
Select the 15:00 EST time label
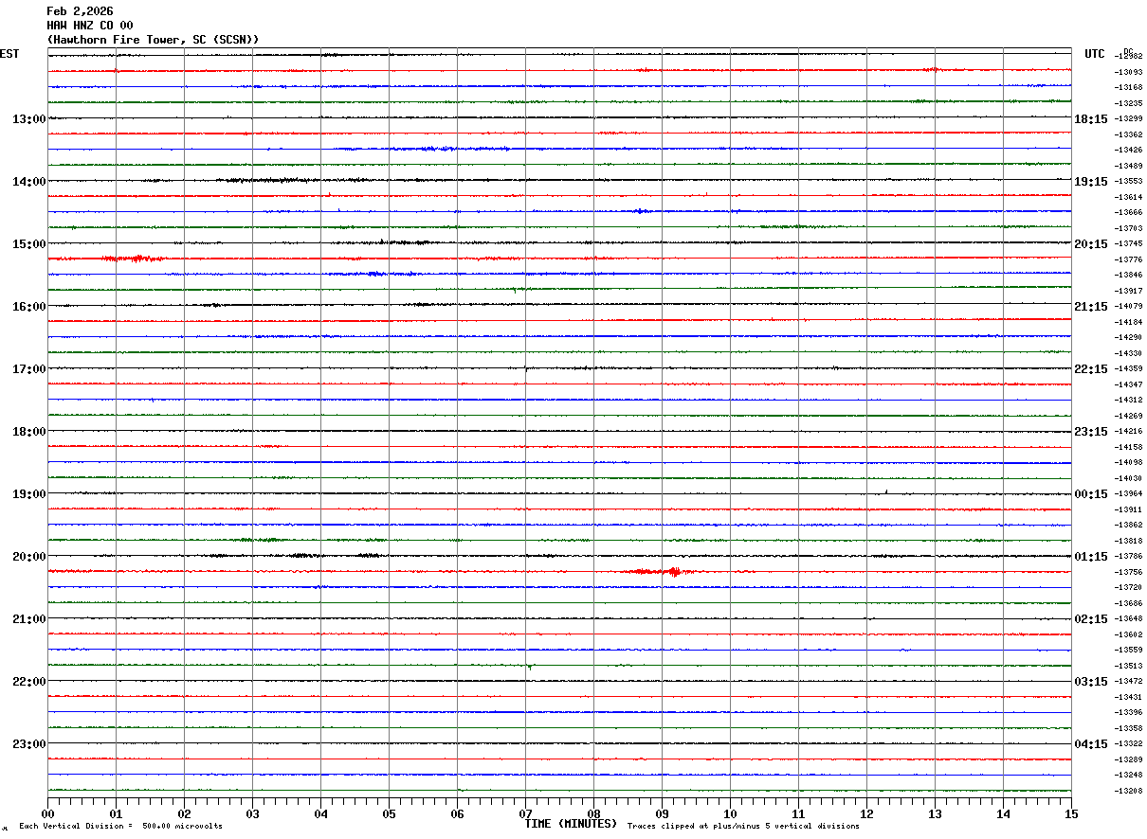click(28, 243)
